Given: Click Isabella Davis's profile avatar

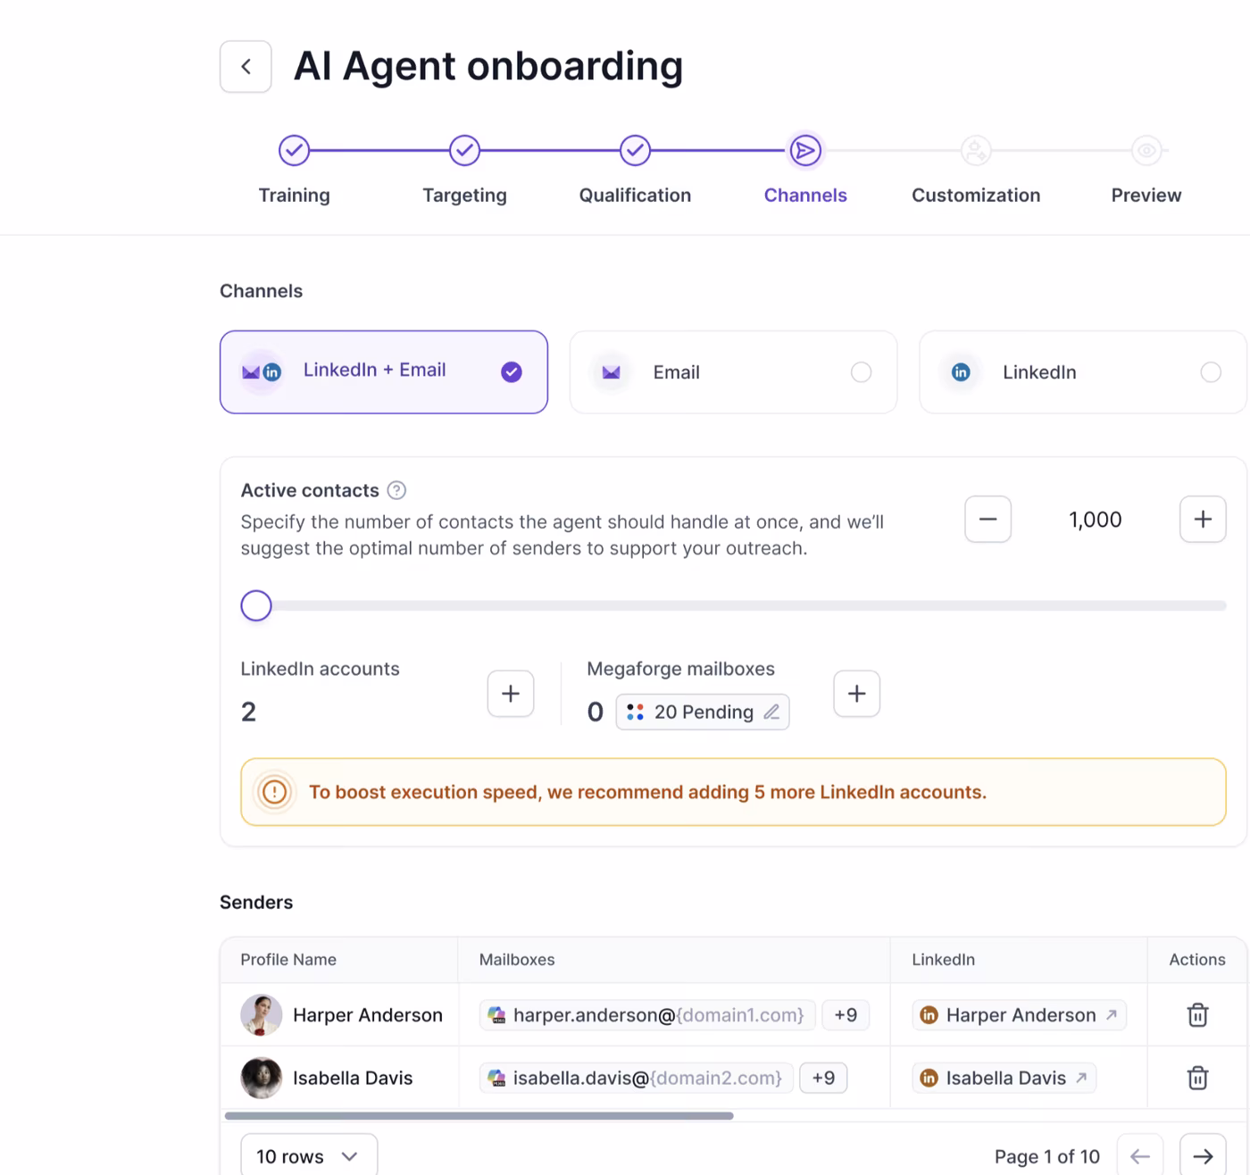Looking at the screenshot, I should click(262, 1078).
